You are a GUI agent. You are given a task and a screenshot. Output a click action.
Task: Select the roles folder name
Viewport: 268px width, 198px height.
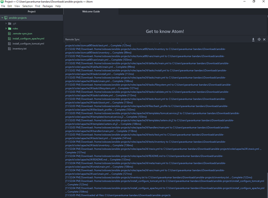[x=15, y=28]
